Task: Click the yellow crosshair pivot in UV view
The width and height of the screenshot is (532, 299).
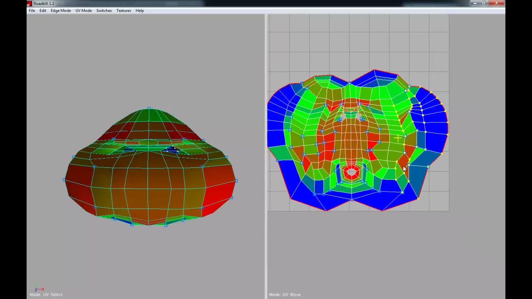Action: pyautogui.click(x=398, y=138)
